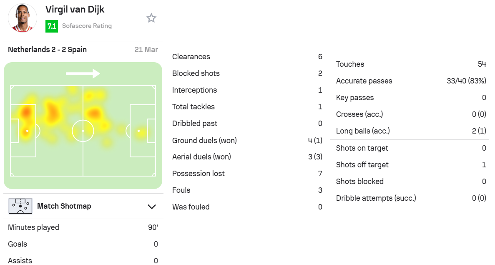This screenshot has width=495, height=265.
Task: Click Virgil van Dijk's profile photo
Action: pyautogui.click(x=23, y=18)
